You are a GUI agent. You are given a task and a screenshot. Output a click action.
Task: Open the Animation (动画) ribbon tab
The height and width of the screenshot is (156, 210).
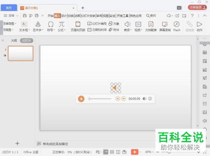(x=77, y=16)
